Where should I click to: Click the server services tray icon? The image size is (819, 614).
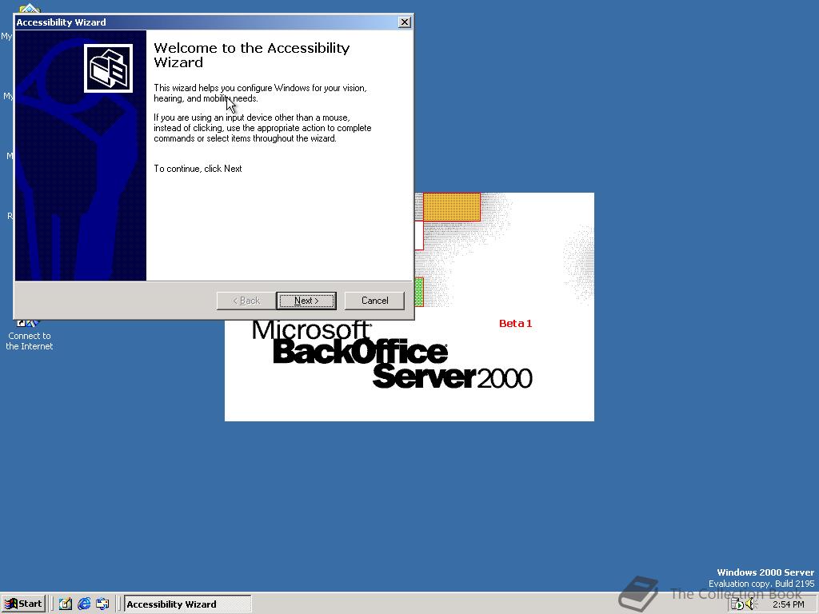(x=737, y=604)
